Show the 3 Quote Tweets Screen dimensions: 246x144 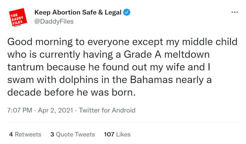72,134
